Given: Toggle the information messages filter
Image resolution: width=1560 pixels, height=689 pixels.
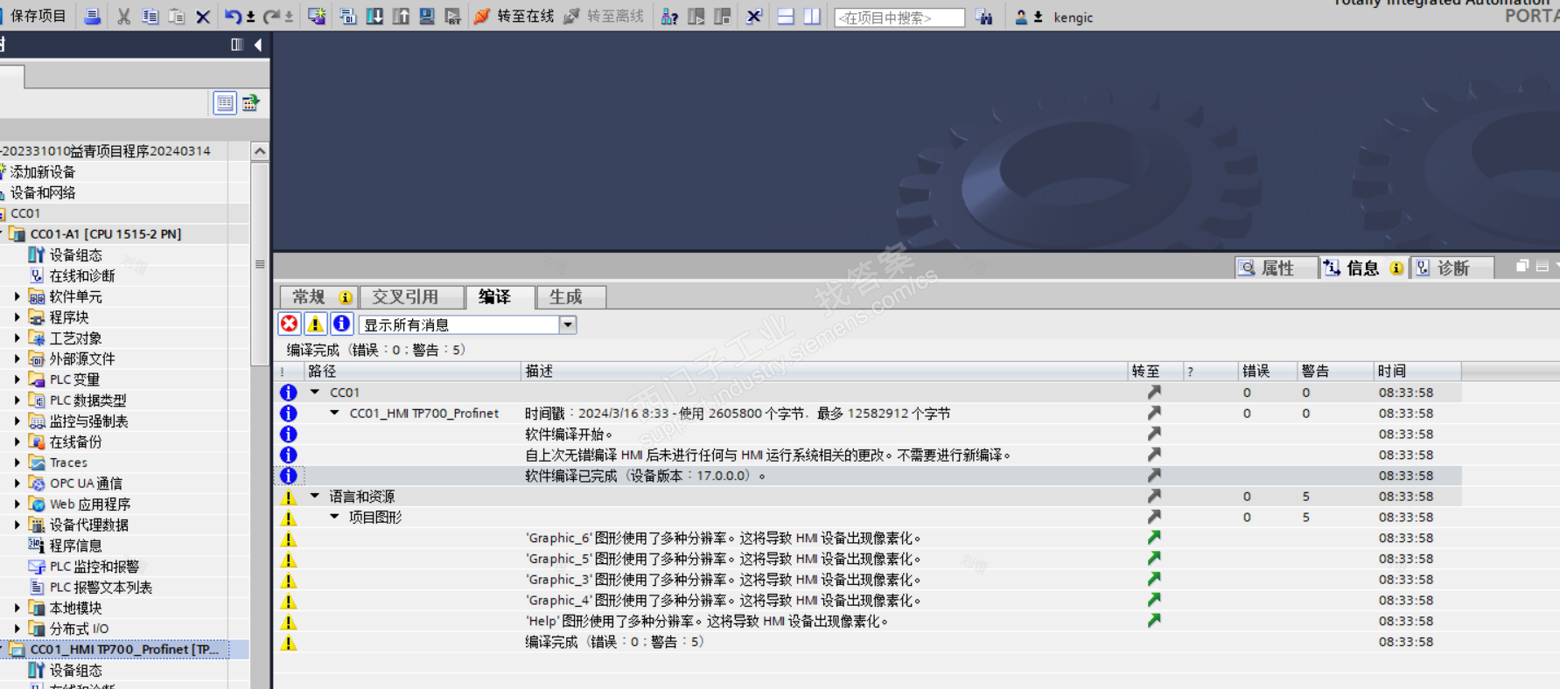Looking at the screenshot, I should point(342,324).
